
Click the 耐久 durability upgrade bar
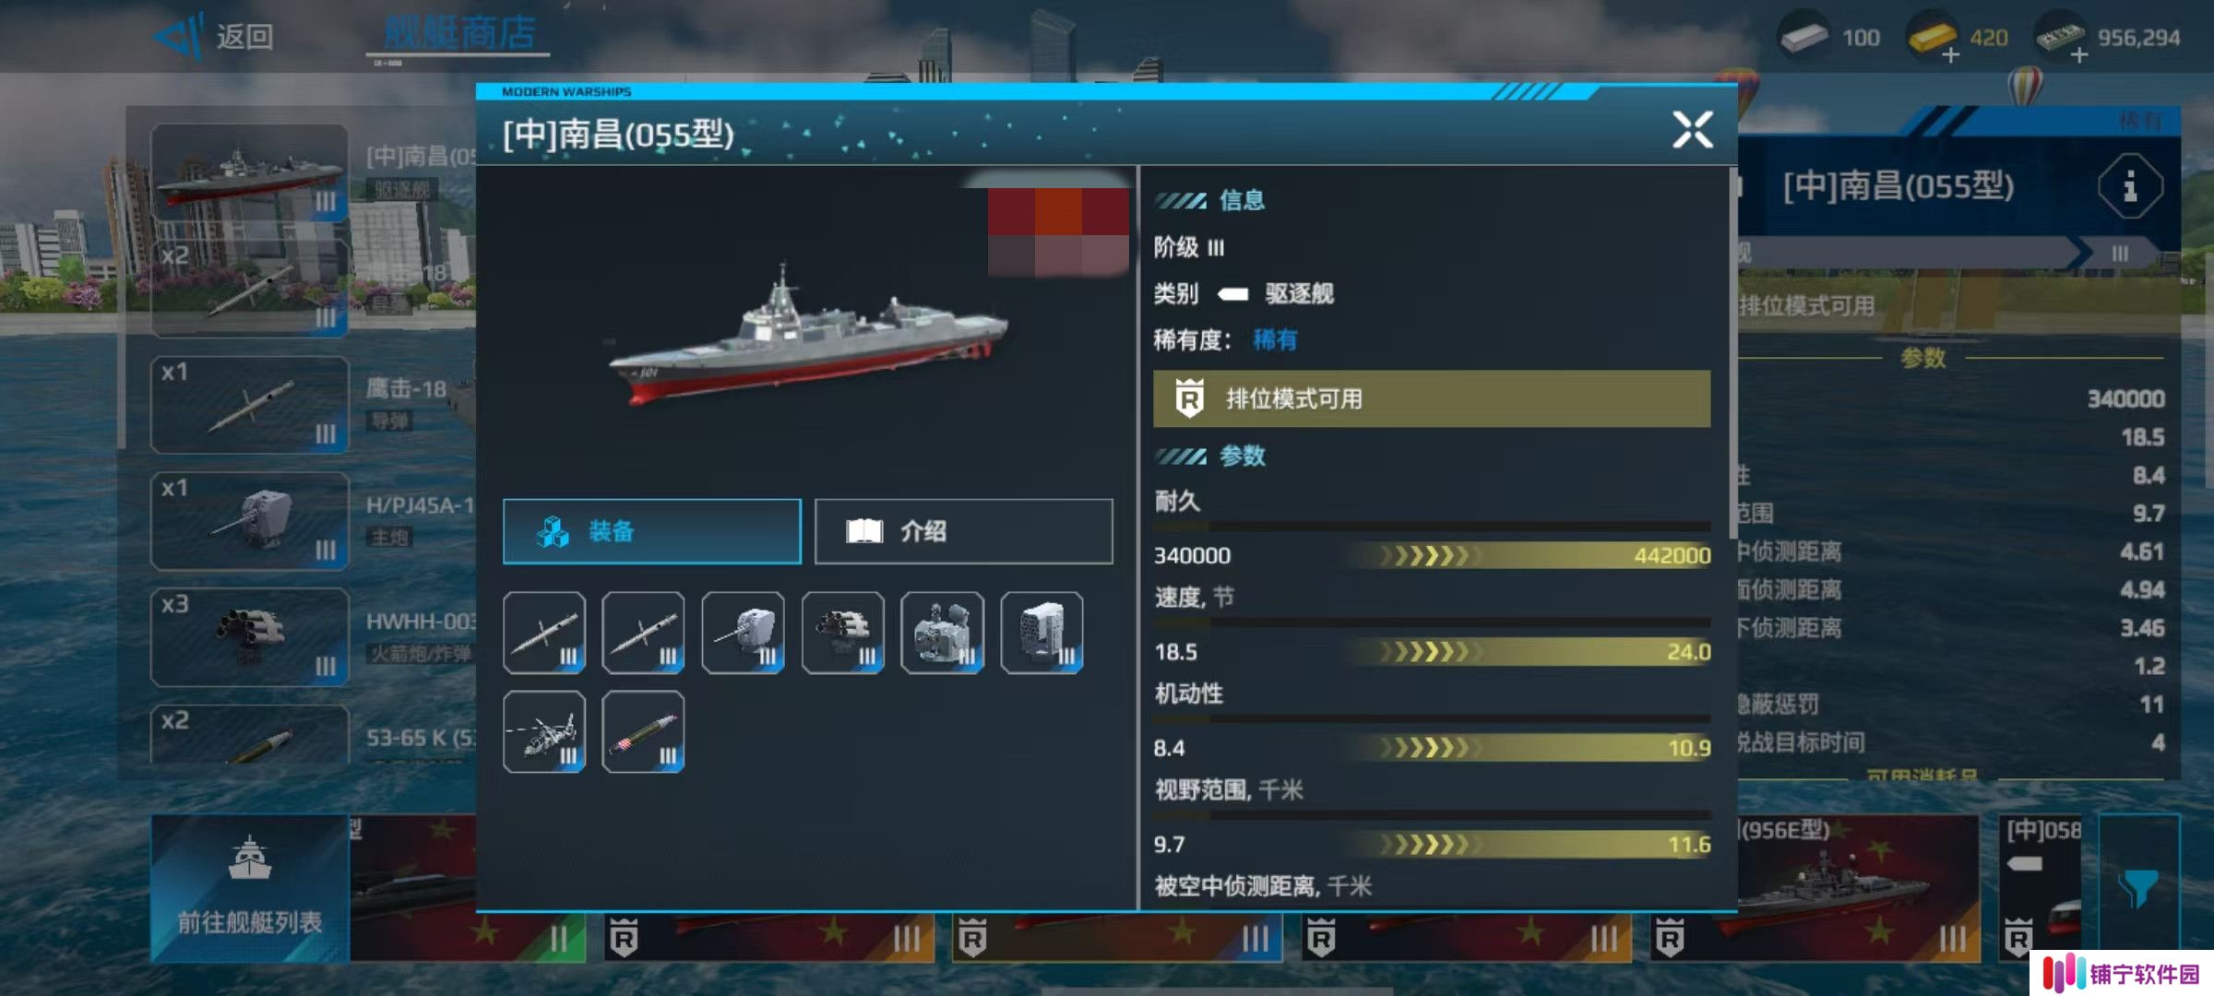pyautogui.click(x=1432, y=555)
